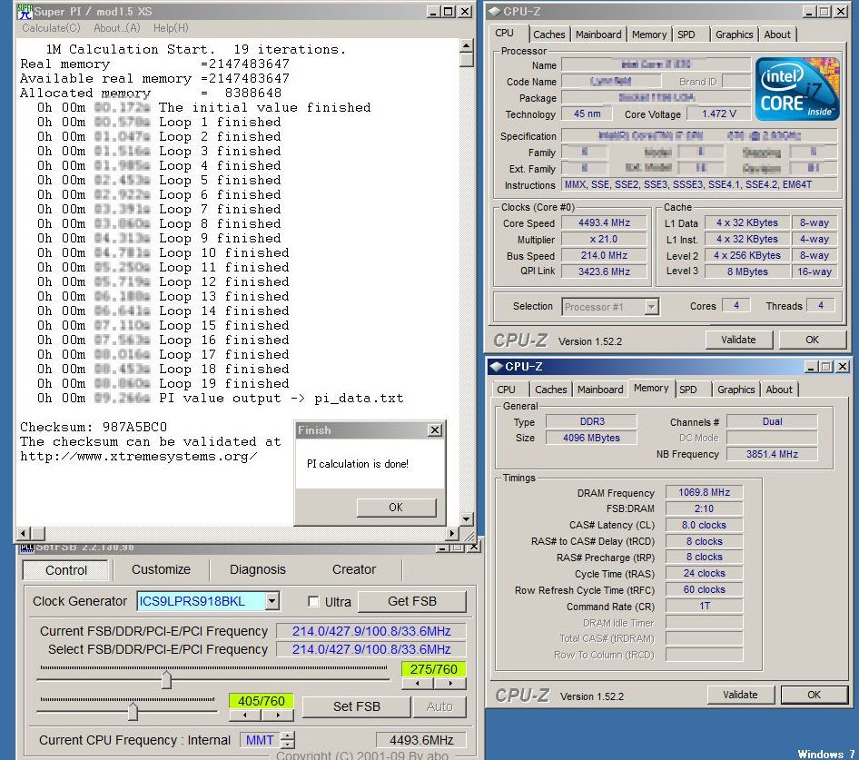The height and width of the screenshot is (760, 859).
Task: Open the Calculate(C) menu in Super PI
Action: [51, 28]
